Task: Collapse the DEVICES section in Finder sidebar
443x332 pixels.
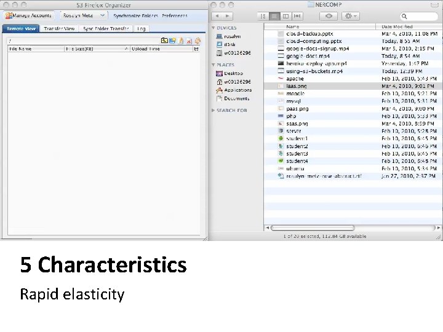Action: coord(214,28)
